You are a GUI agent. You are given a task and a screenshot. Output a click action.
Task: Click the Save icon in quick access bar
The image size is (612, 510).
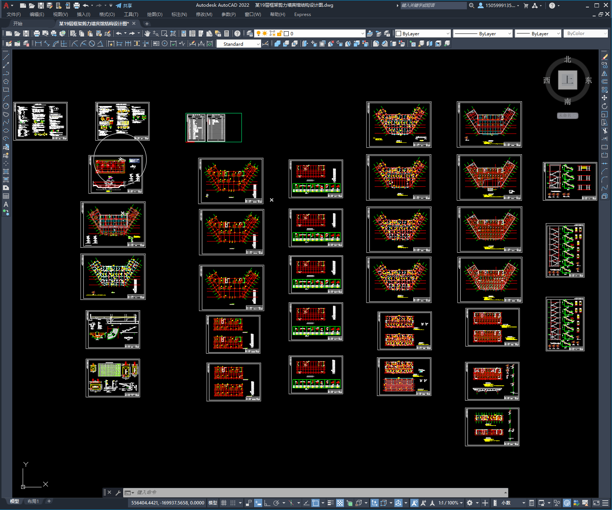[x=41, y=5]
